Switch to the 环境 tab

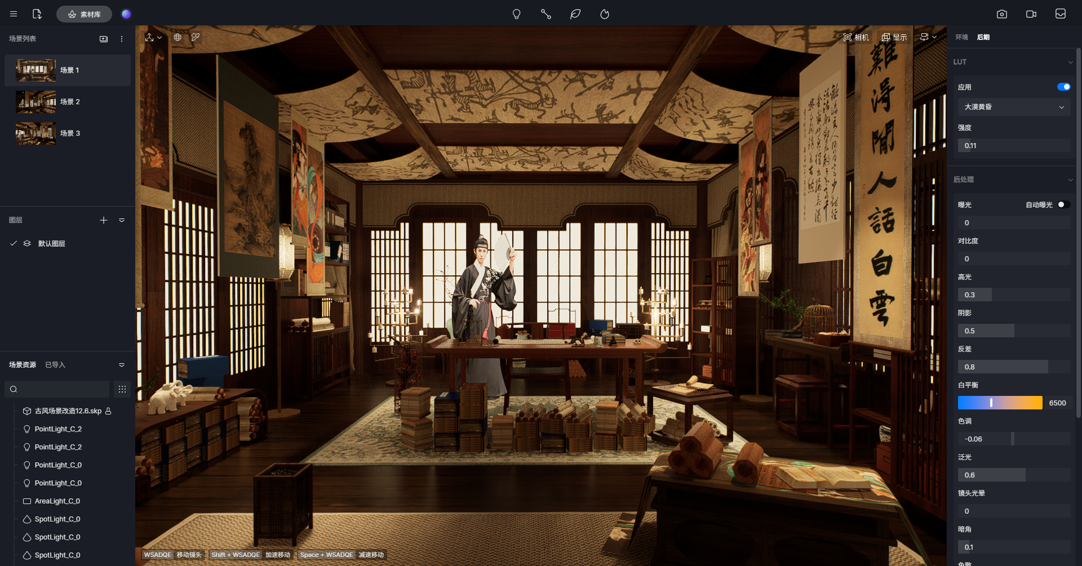[x=961, y=37]
